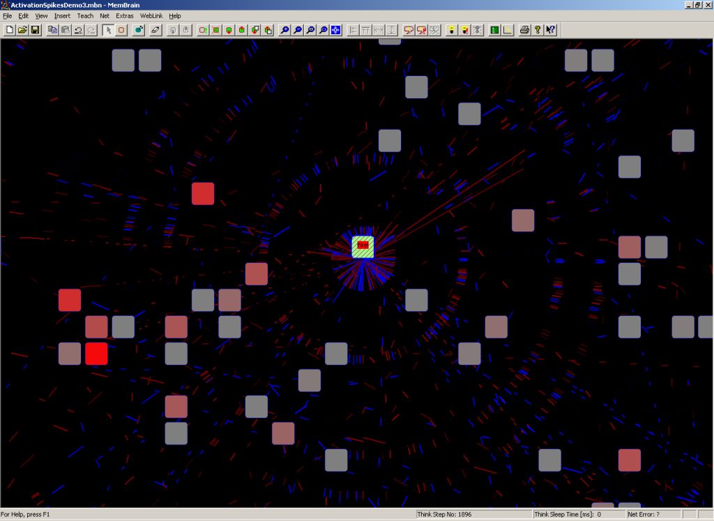Toggle the add-neuron square tool
The image size is (714, 521).
point(121,30)
